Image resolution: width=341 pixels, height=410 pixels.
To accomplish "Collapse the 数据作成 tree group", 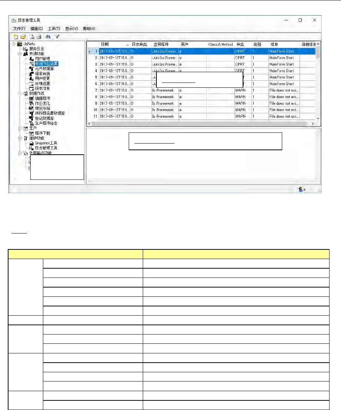I will (x=20, y=93).
